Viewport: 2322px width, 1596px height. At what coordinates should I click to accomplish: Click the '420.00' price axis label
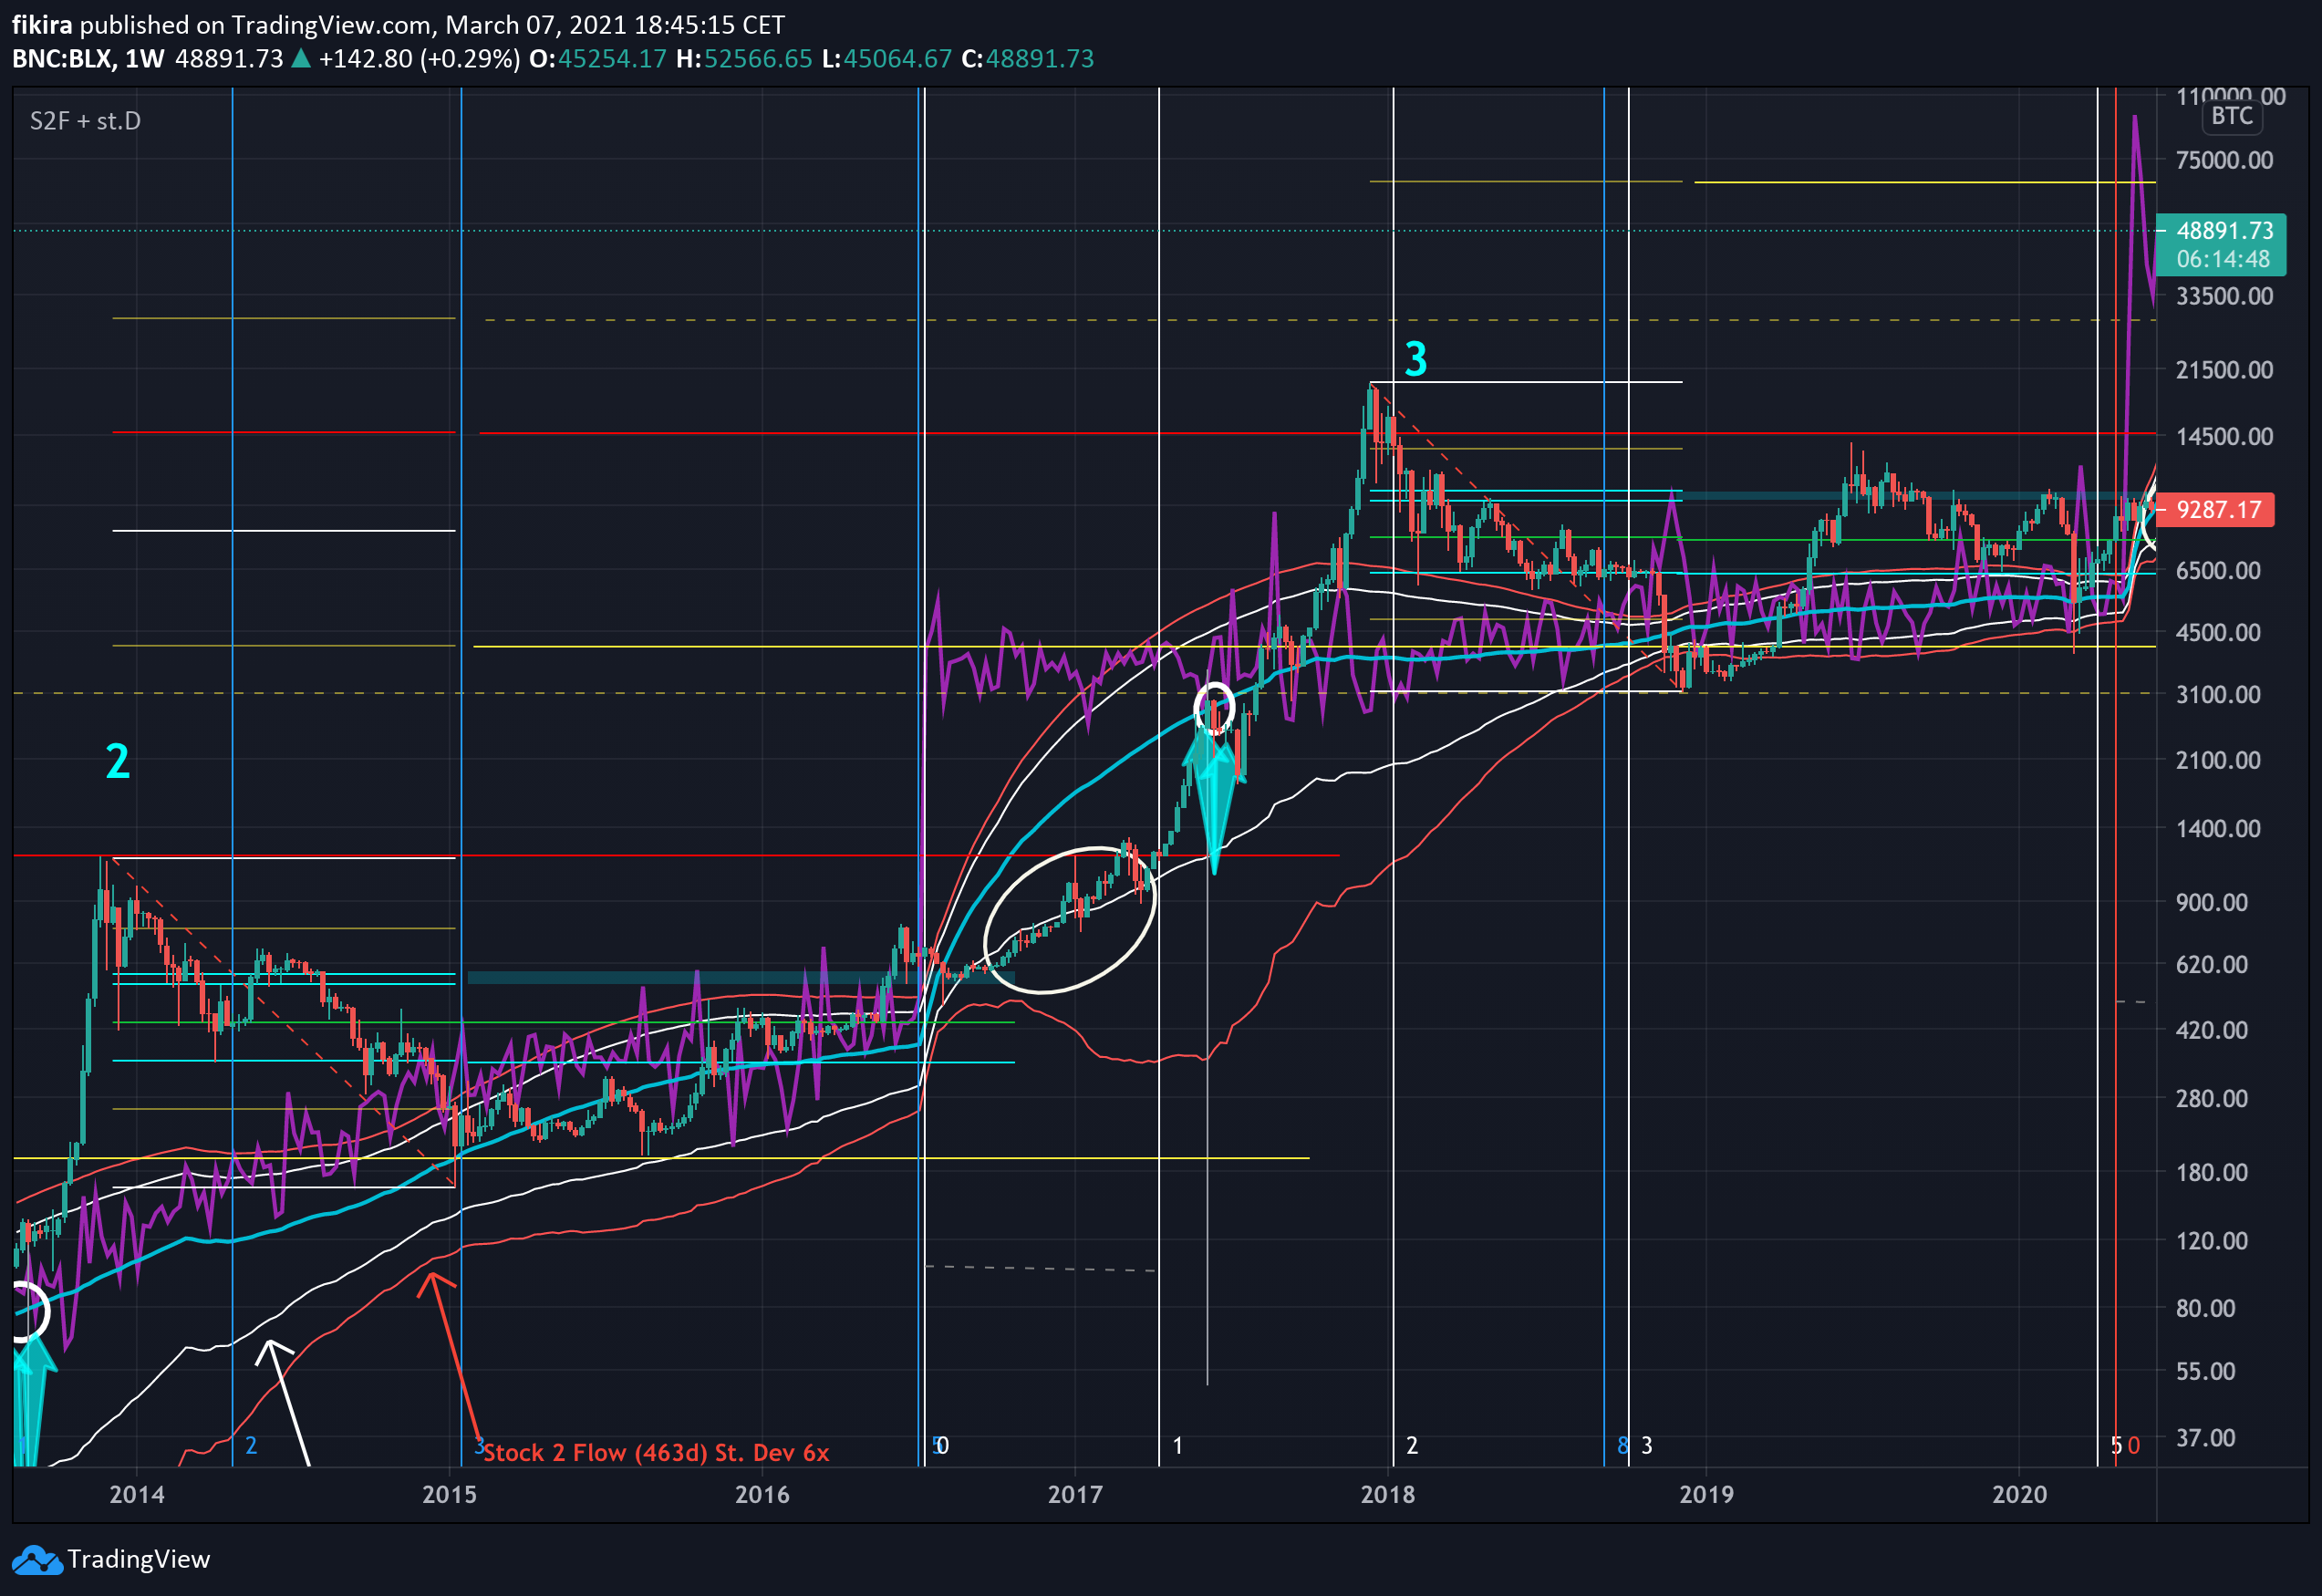2212,1031
